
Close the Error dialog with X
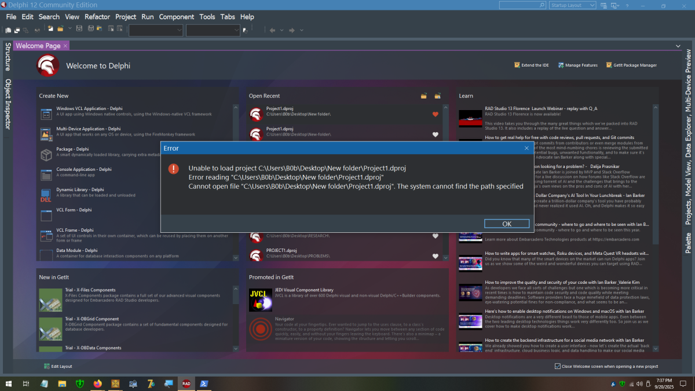526,148
